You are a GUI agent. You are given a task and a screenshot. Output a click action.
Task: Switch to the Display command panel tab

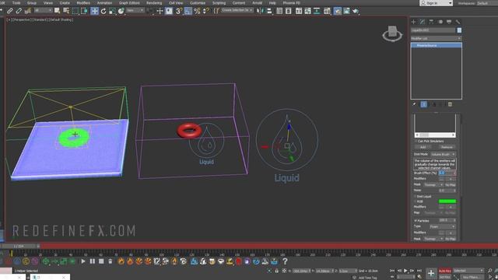tap(449, 22)
